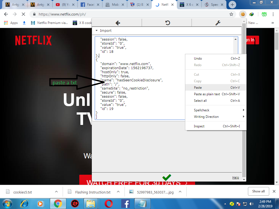Open the media player taskbar icon
Viewport: 279px width, 209px height.
[x=40, y=204]
